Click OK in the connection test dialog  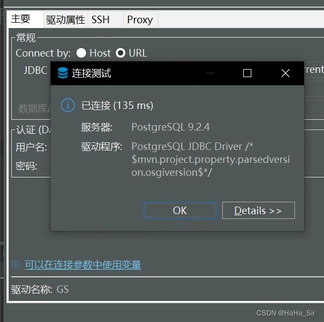[180, 210]
